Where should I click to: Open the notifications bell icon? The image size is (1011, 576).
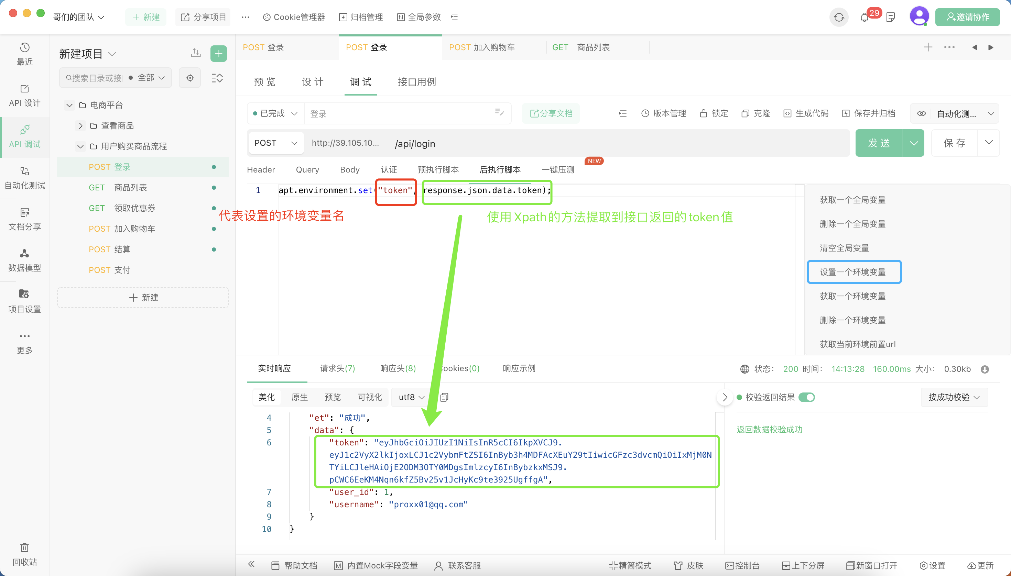[865, 17]
